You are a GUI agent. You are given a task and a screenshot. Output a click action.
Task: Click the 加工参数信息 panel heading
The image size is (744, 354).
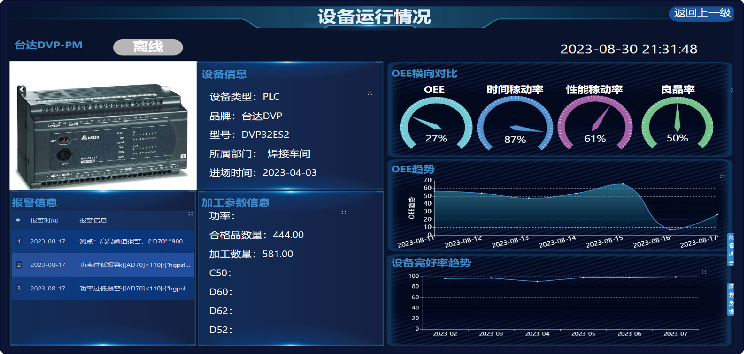(x=235, y=203)
